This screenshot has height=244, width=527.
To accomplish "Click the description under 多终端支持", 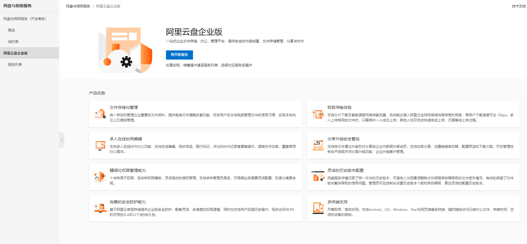I will (x=420, y=212).
